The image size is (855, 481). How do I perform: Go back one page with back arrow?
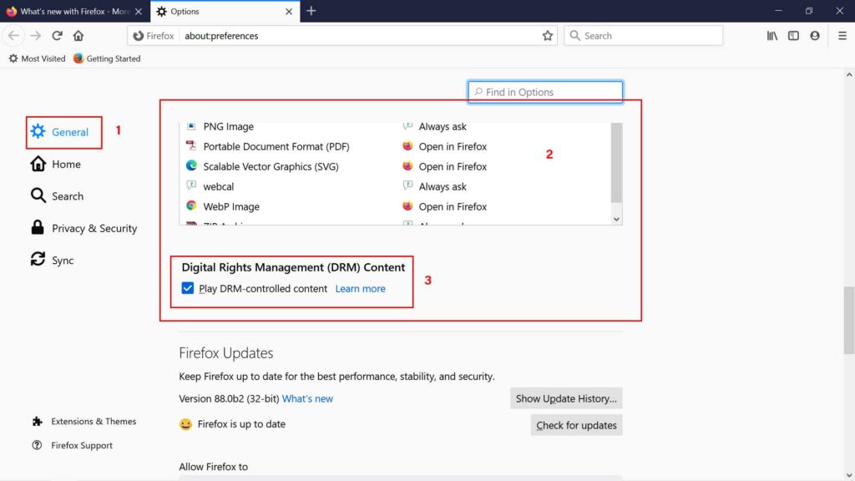coord(13,35)
